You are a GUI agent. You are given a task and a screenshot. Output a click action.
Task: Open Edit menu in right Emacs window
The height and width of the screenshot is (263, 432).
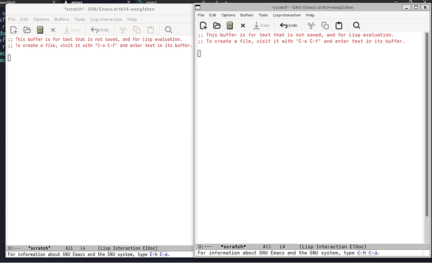point(213,15)
